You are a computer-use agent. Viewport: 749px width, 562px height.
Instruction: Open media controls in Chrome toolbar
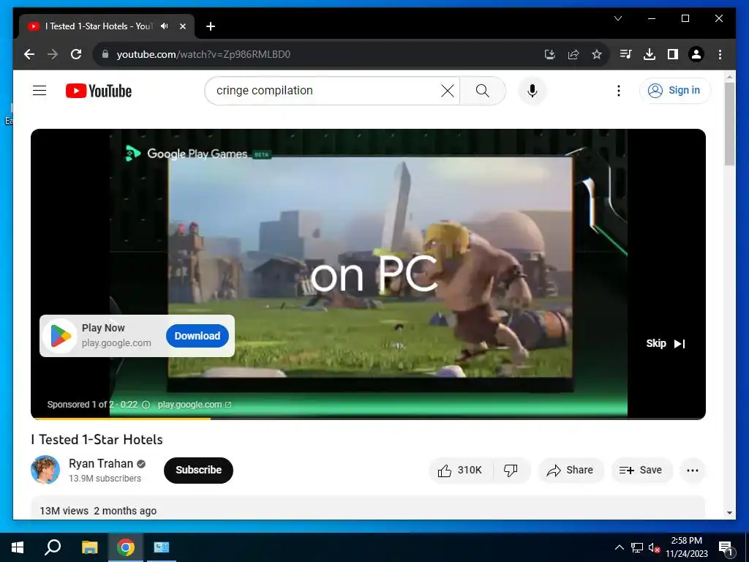click(x=626, y=54)
